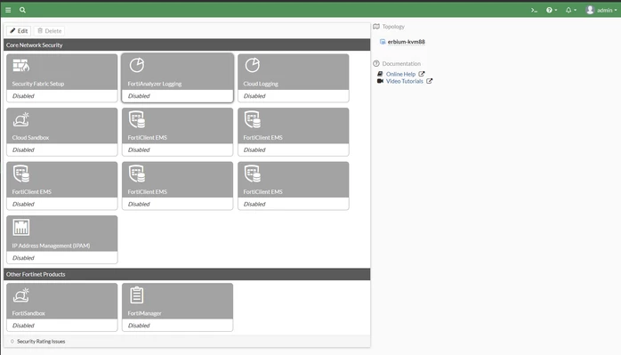Screen dimensions: 621x355
Task: Open the Online Help link
Action: (400, 74)
